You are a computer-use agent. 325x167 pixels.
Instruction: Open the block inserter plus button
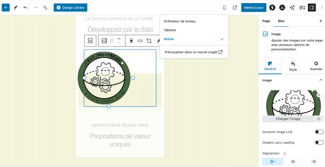pyautogui.click(x=5, y=7)
